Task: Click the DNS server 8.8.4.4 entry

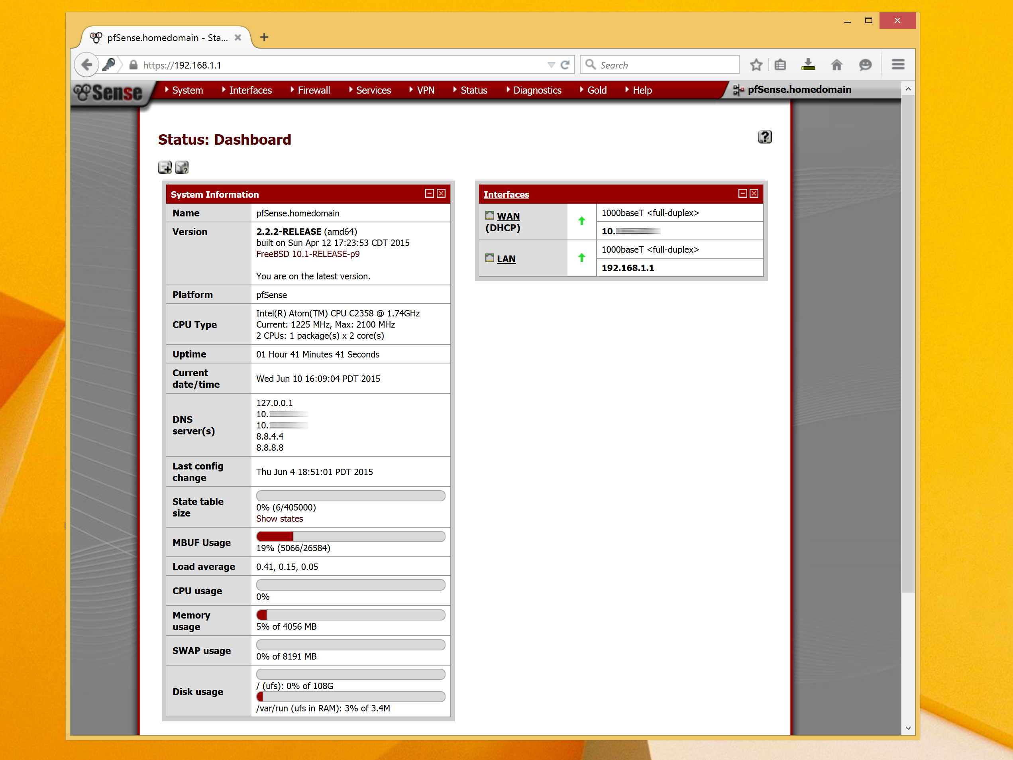Action: 270,436
